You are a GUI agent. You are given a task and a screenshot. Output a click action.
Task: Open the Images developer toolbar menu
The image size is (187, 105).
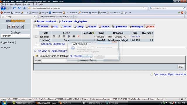point(43,13)
